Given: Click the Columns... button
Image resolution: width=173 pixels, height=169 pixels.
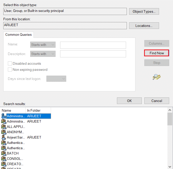Looking at the screenshot, I should [x=157, y=43].
